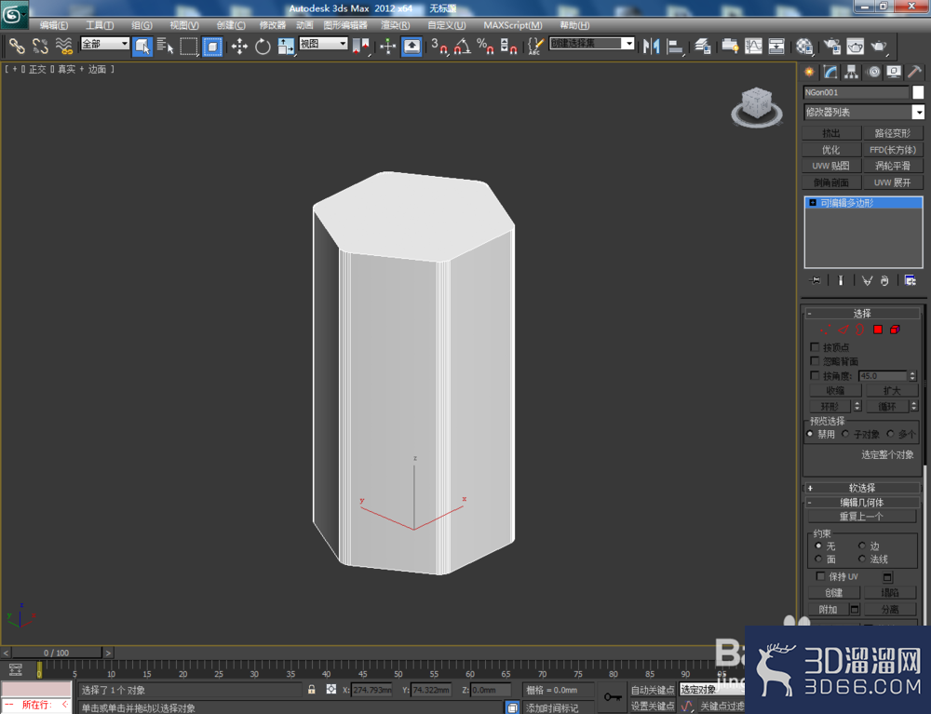
Task: Open Tools menu (工具)
Action: coord(100,25)
